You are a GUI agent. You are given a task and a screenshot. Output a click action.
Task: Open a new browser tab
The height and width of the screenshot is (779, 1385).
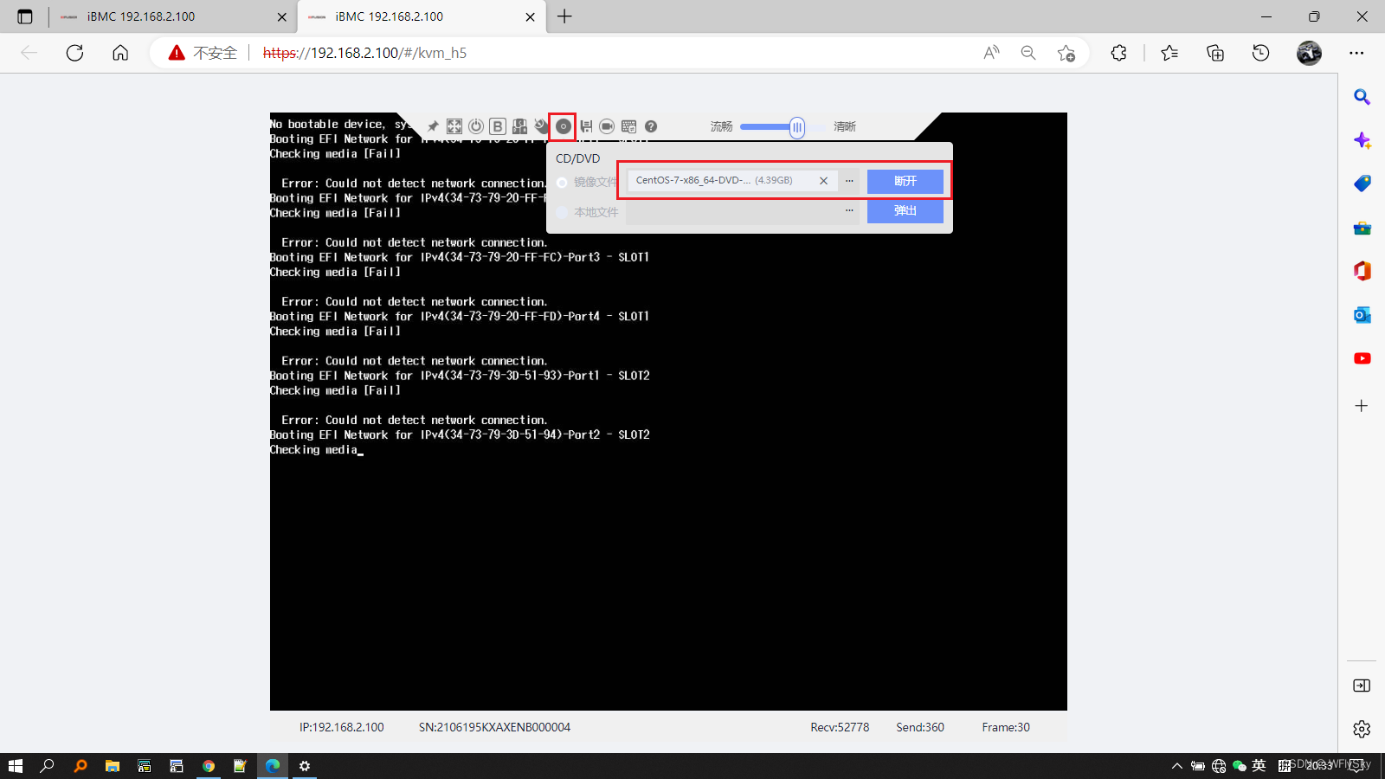click(564, 16)
